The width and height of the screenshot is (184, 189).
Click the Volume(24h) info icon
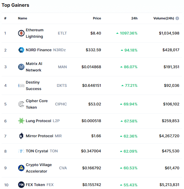[177, 18]
